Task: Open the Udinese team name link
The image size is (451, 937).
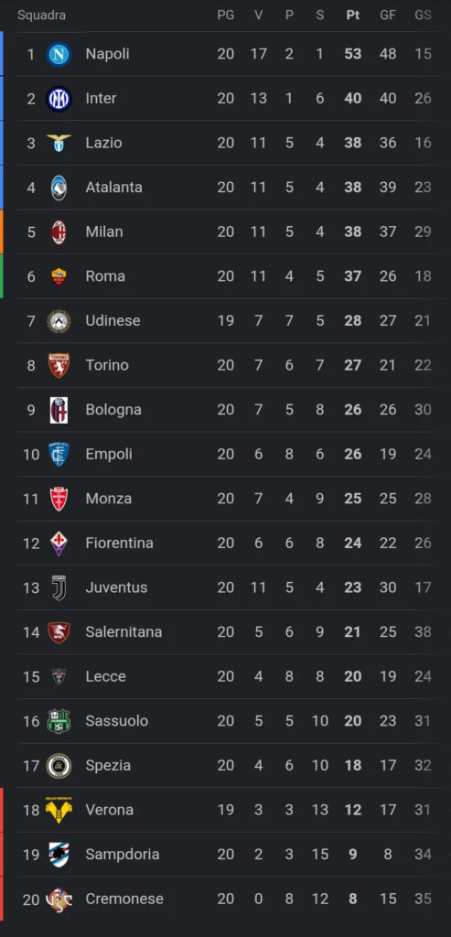Action: tap(113, 321)
